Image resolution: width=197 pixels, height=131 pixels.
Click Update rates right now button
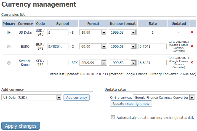click(131, 104)
